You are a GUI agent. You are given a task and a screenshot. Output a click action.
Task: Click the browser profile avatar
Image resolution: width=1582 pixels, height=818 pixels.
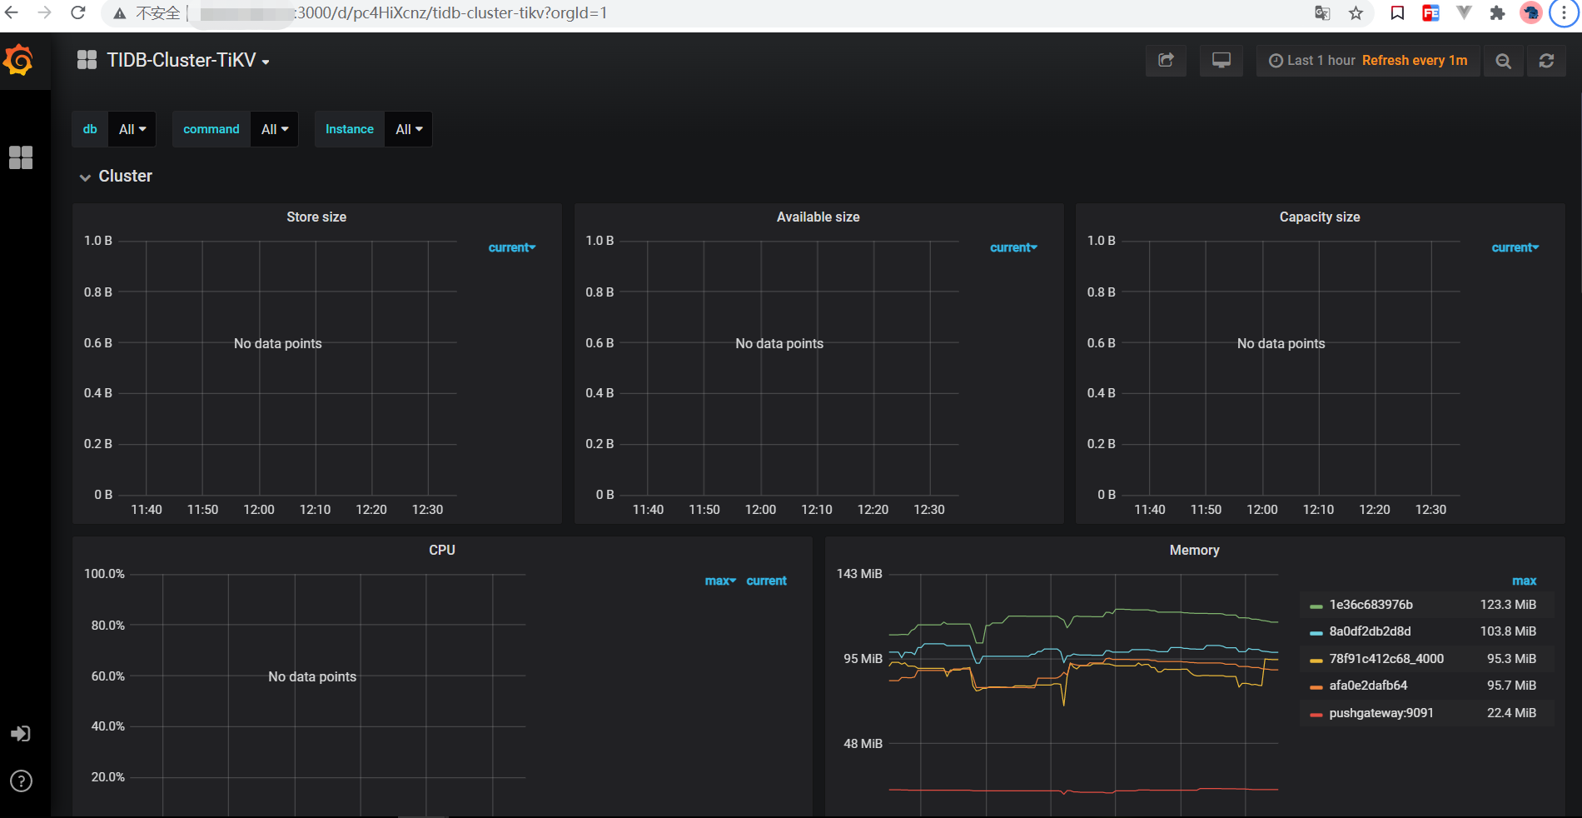click(1530, 12)
